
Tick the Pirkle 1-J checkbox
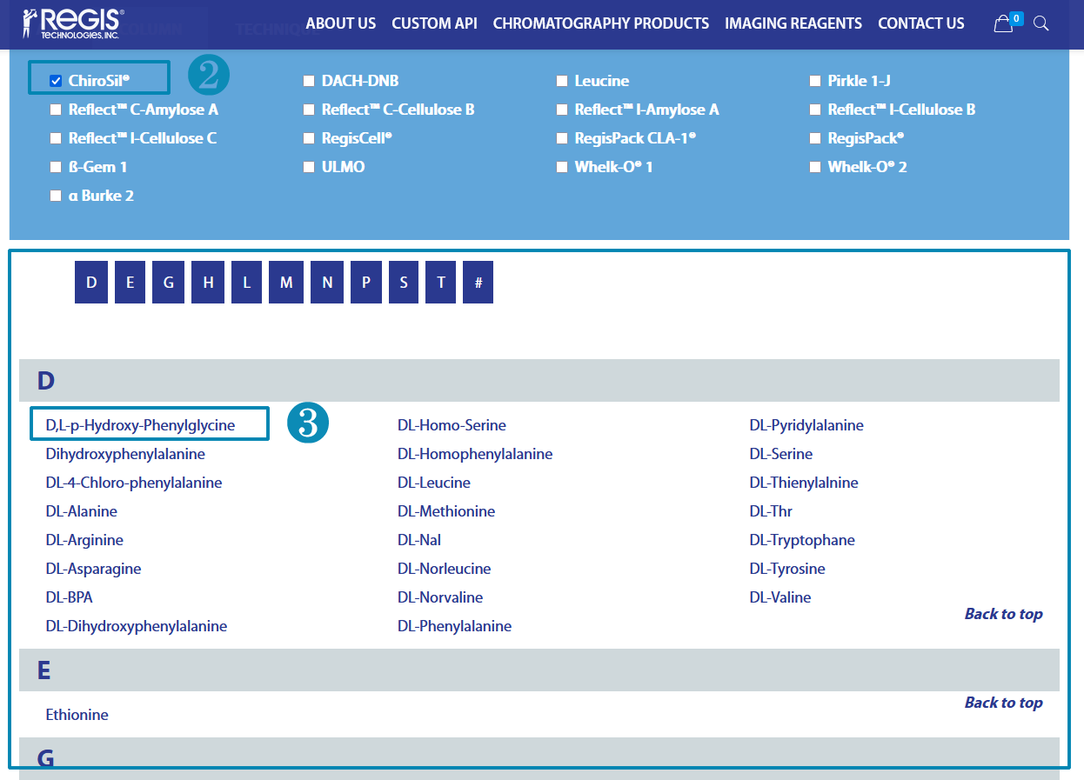(815, 81)
